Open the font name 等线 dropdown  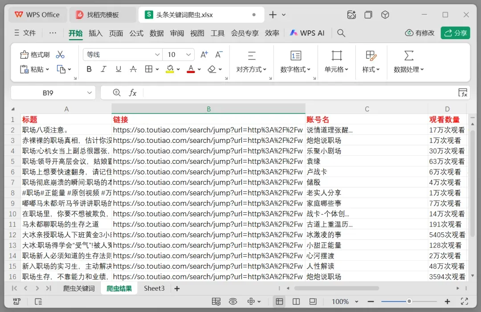click(x=157, y=55)
